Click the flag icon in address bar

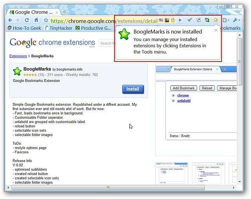pyautogui.click(x=161, y=20)
